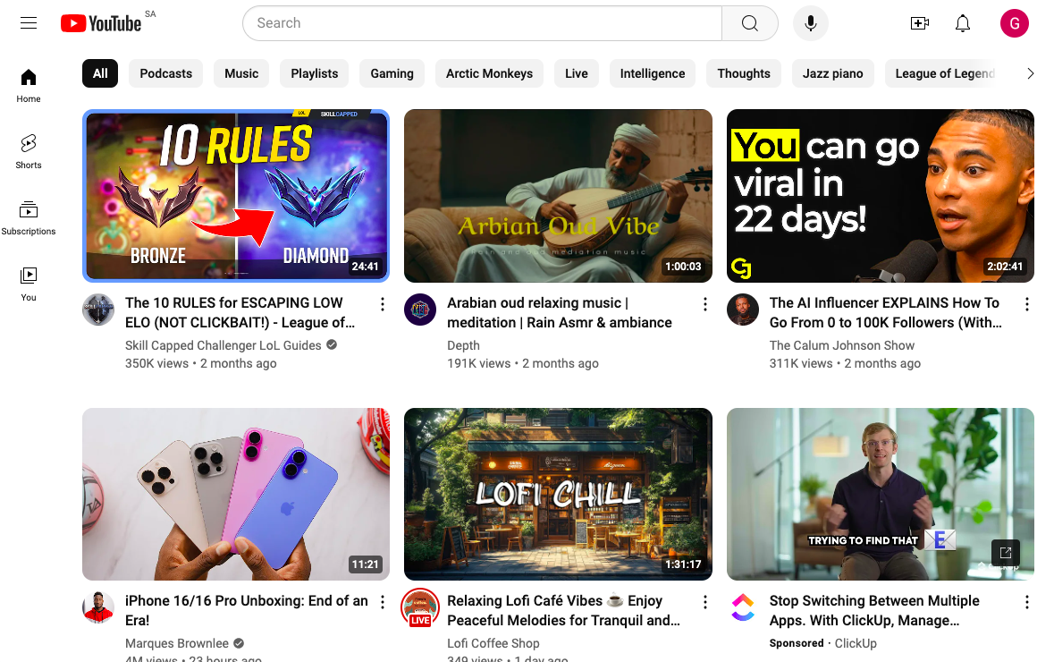
Task: Open options menu for the iPhone 16 video
Action: (x=382, y=601)
